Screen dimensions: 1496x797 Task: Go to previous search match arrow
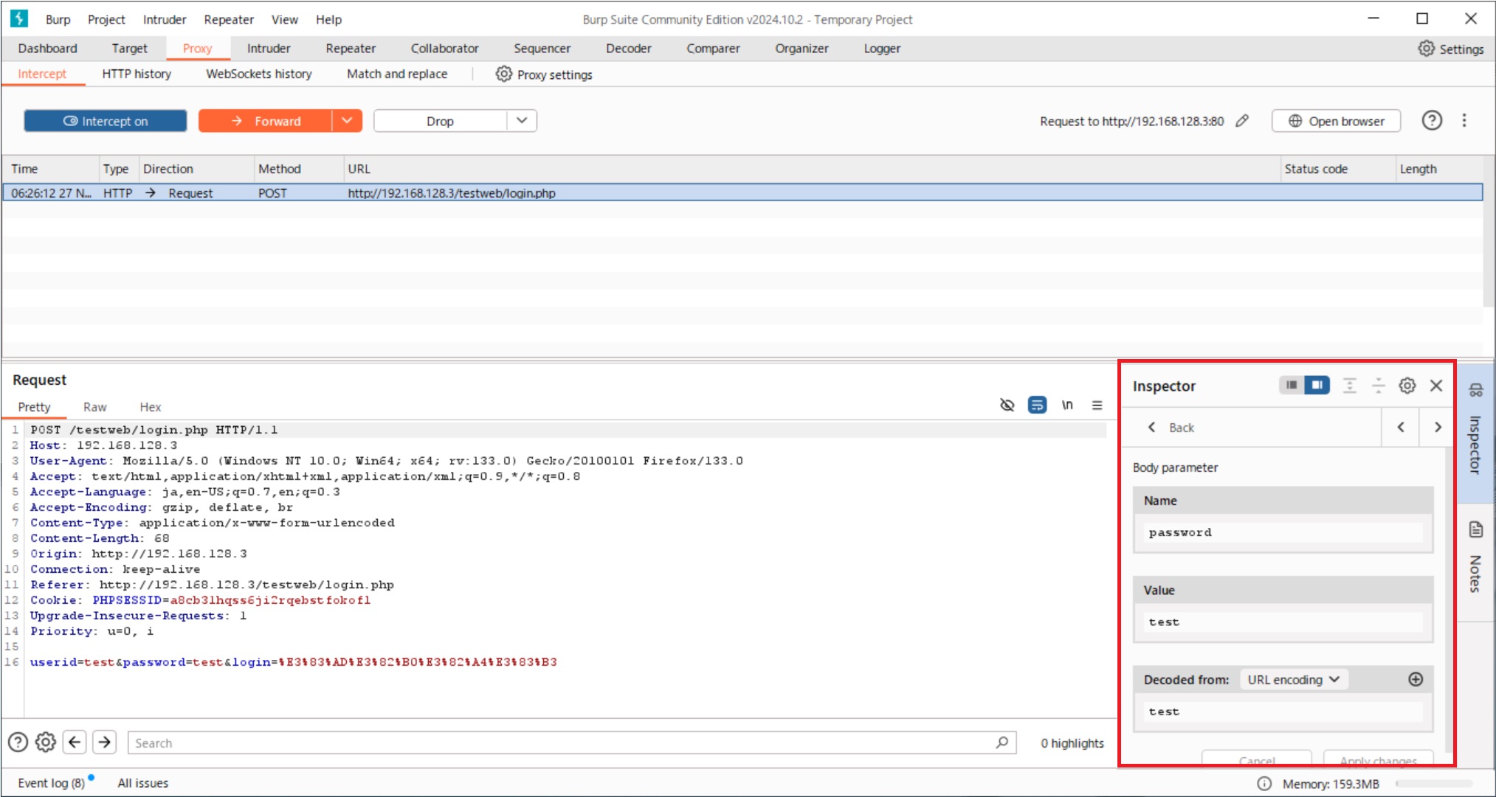click(x=75, y=742)
